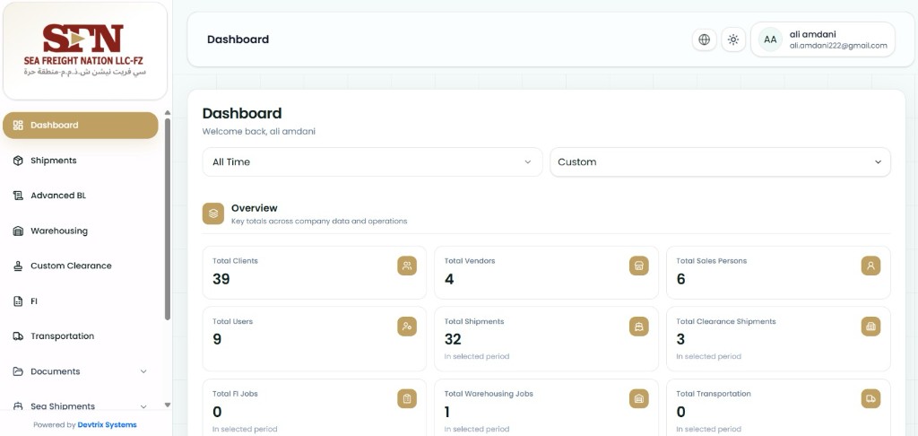Screen dimensions: 918x436
Task: Toggle the sun light/dark theme button
Action: (733, 39)
